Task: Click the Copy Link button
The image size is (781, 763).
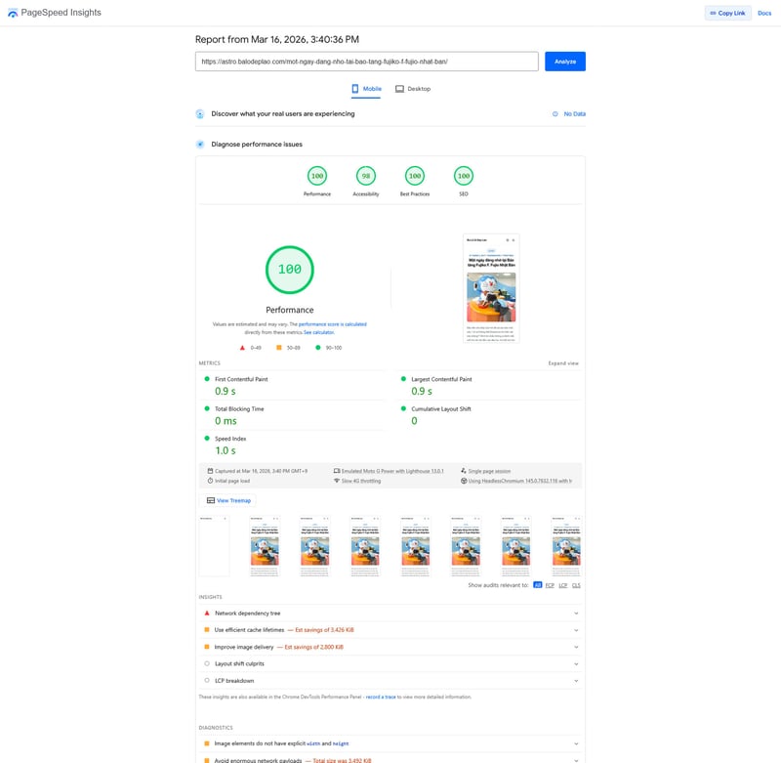Action: (x=726, y=13)
